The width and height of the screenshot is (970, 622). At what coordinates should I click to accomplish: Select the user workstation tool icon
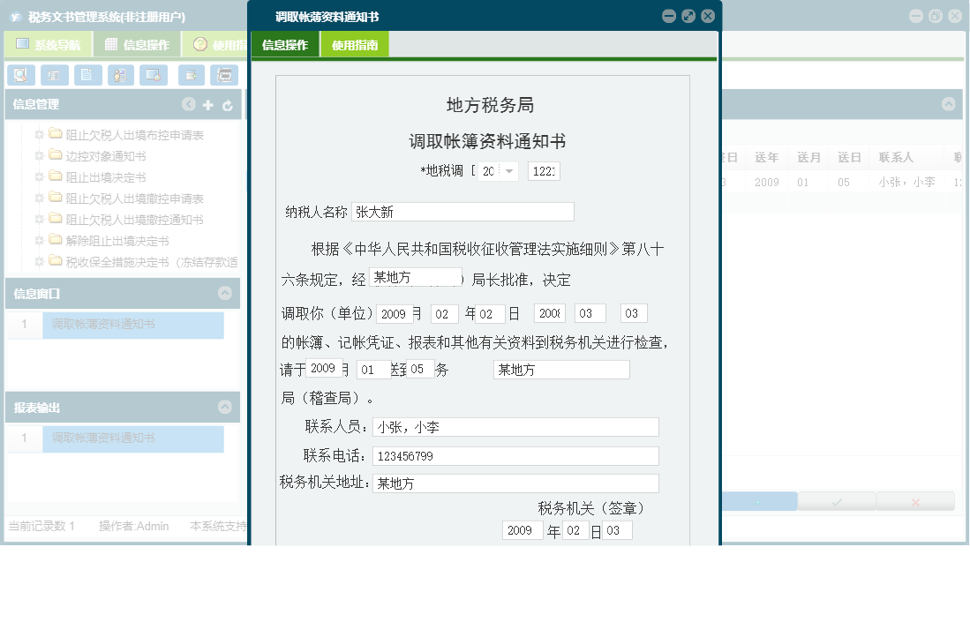[121, 75]
